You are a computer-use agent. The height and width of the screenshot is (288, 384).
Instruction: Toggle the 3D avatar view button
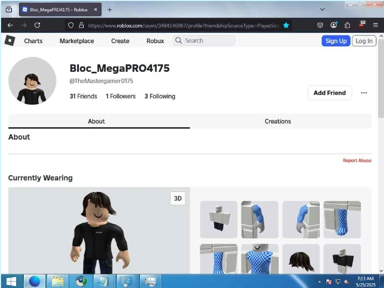(x=178, y=198)
